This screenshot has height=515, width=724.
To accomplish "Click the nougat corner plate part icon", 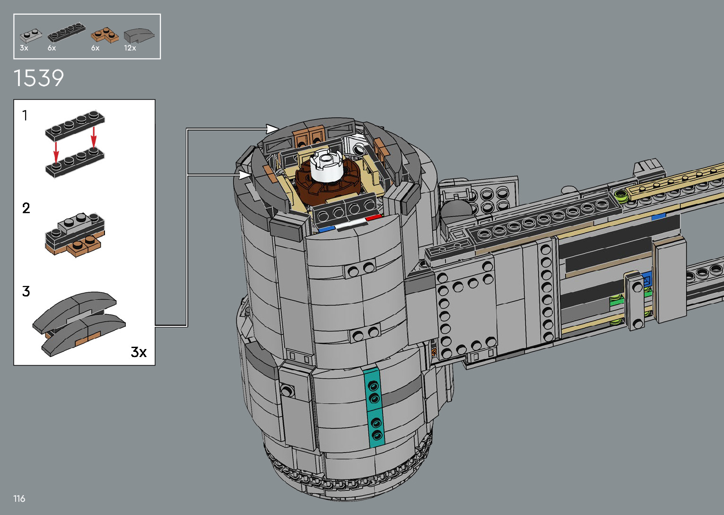I will click(x=105, y=35).
